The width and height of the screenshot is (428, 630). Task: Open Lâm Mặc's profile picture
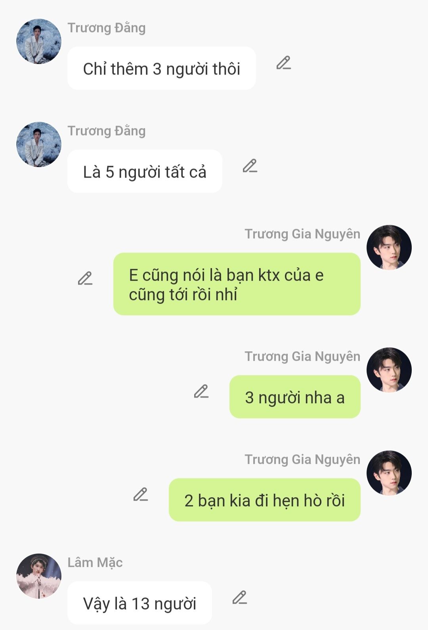coord(39,576)
